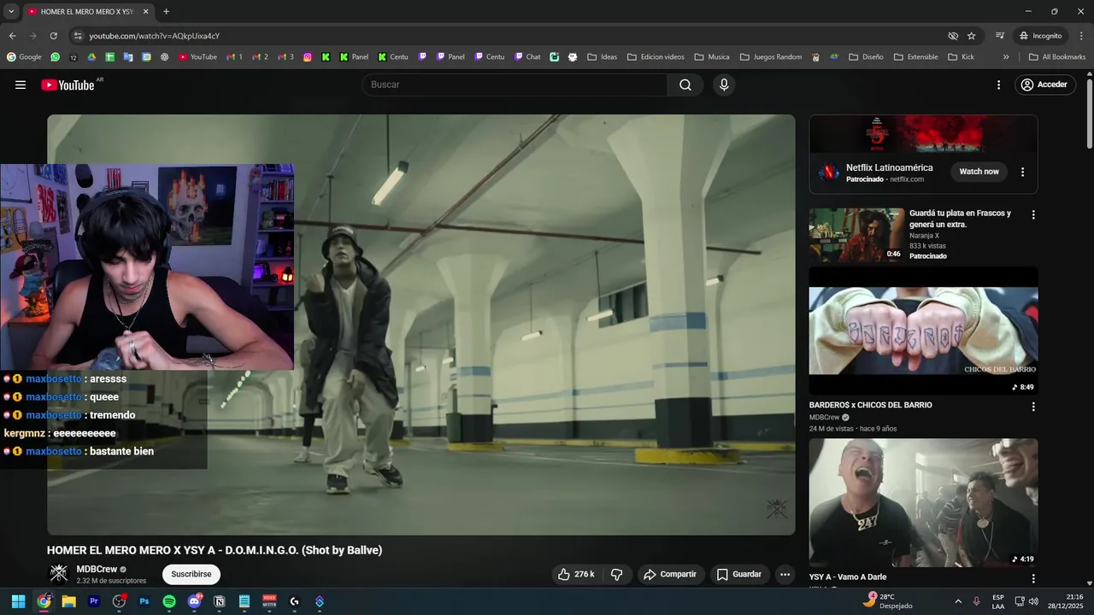Open weather widget 28°C Despejado

click(888, 601)
